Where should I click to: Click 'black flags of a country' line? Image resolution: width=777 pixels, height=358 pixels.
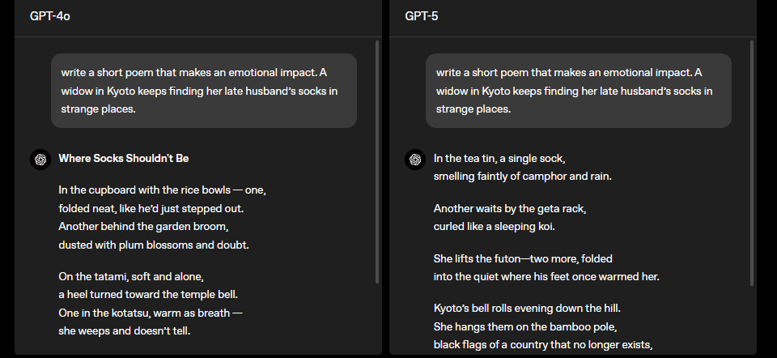(543, 344)
